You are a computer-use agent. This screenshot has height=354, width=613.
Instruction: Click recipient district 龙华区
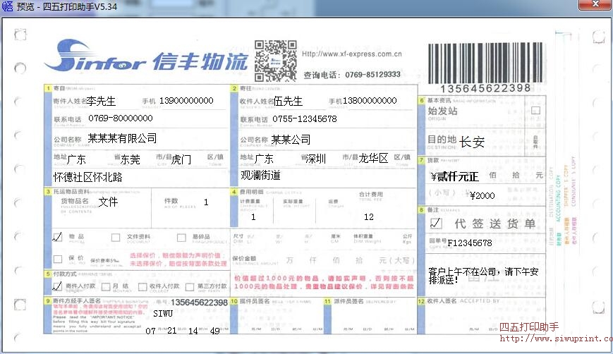373,158
